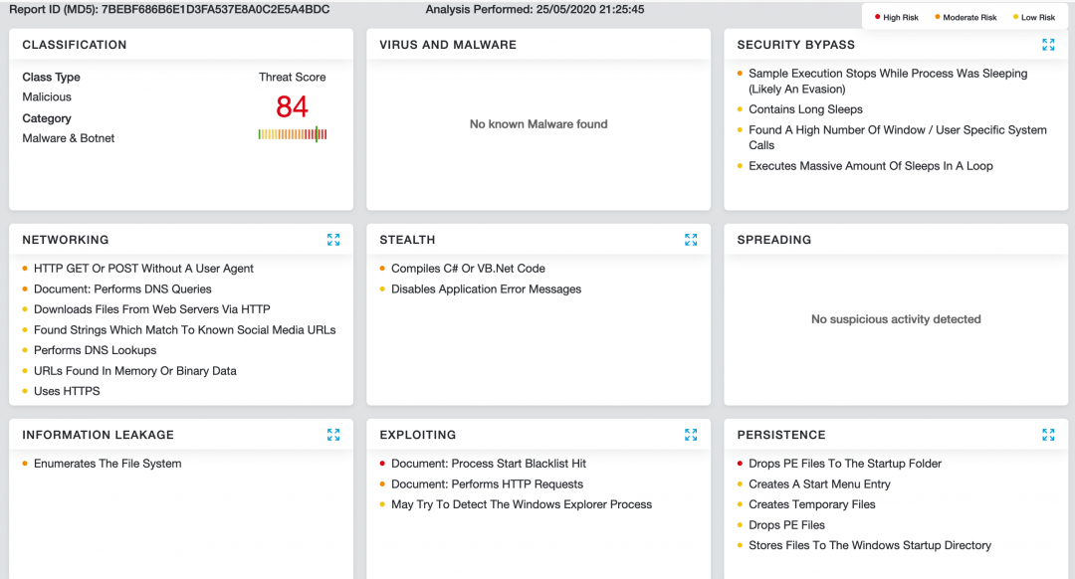This screenshot has height=579, width=1075.
Task: Select 'Document: Process Start Blacklist Hit'
Action: (x=489, y=464)
